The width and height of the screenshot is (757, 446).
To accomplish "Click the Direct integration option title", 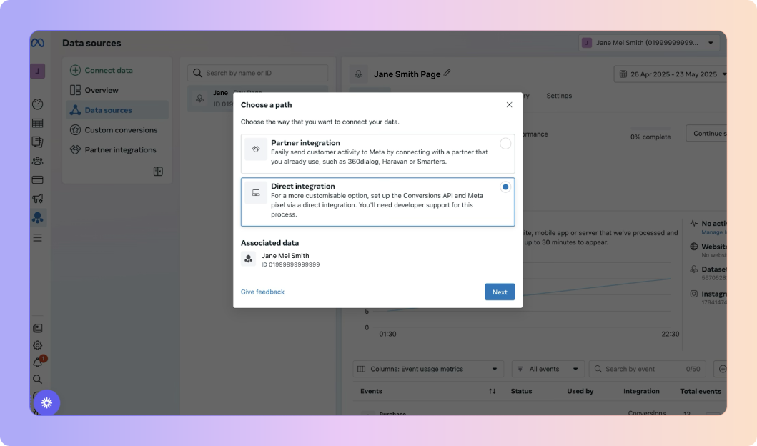I will 302,187.
